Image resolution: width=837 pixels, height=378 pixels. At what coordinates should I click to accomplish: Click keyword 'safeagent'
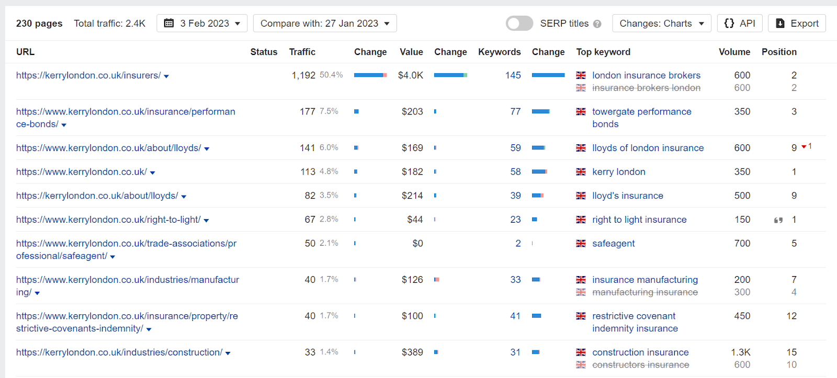[613, 243]
